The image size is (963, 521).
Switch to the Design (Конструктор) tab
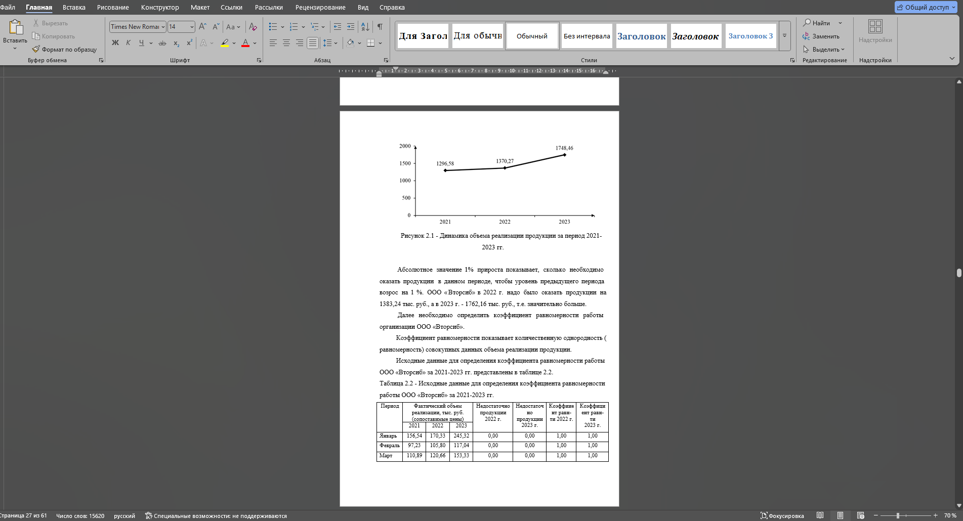point(160,7)
